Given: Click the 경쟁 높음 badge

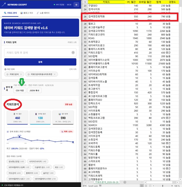Looking at the screenshot, I should point(69,104).
